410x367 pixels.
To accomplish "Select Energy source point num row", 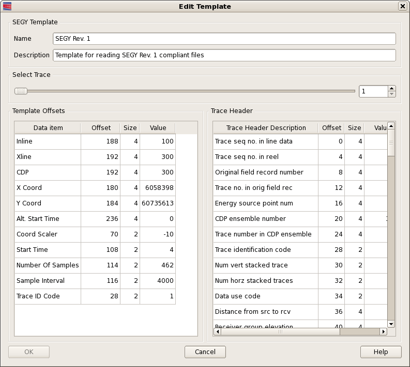I will pos(300,203).
